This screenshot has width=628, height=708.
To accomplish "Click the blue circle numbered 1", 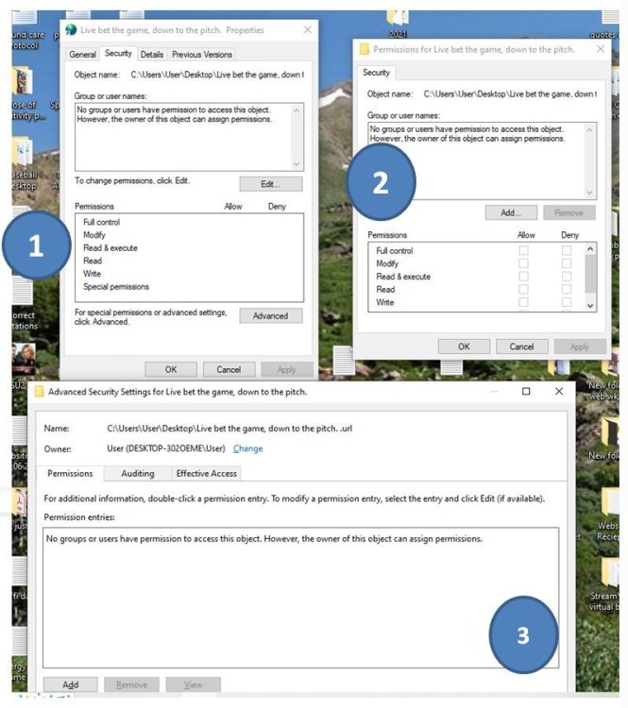I will point(37,247).
